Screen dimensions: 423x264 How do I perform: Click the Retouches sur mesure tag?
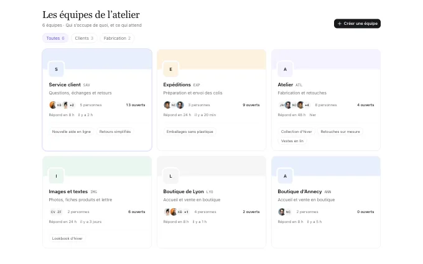point(340,132)
